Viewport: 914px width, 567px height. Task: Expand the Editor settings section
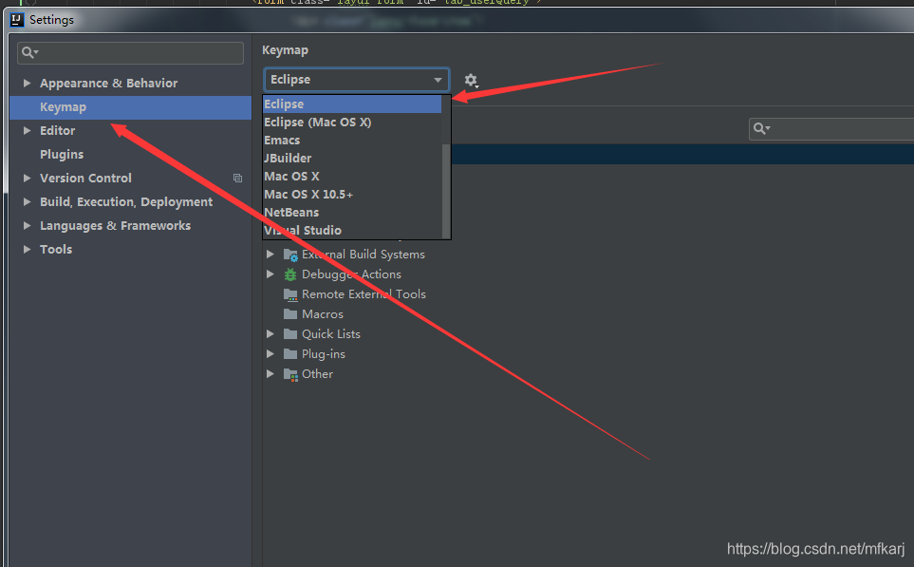click(x=27, y=131)
